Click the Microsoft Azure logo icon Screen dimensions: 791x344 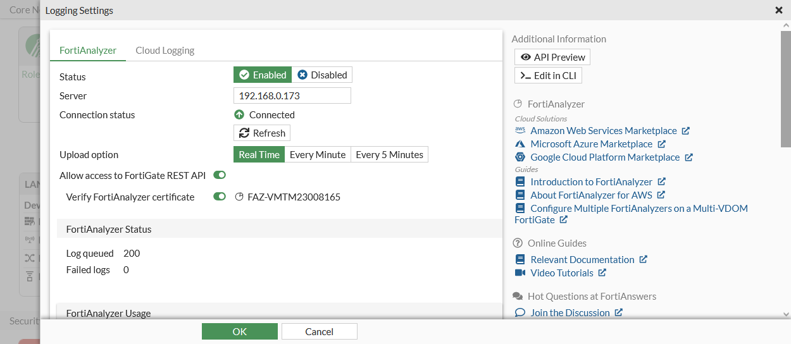coord(520,144)
